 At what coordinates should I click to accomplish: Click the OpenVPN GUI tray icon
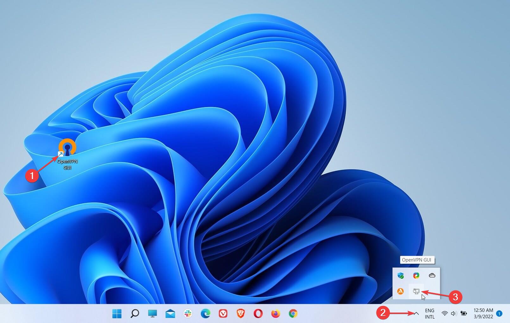click(x=416, y=291)
